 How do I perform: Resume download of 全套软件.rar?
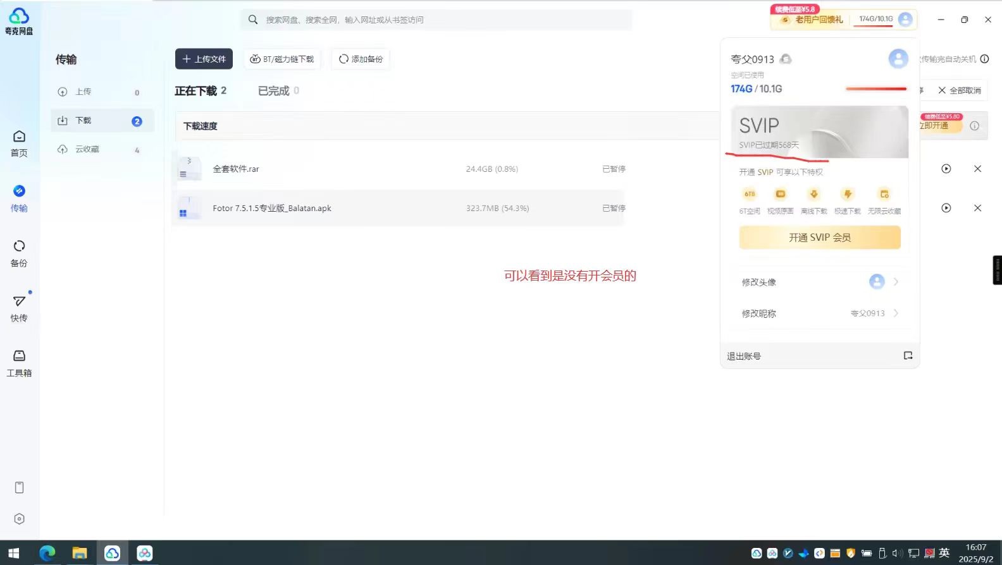coord(946,169)
